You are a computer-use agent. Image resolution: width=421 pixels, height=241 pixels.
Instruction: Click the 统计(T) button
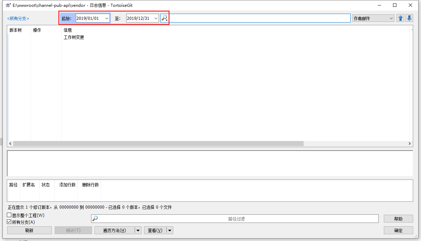point(73,230)
